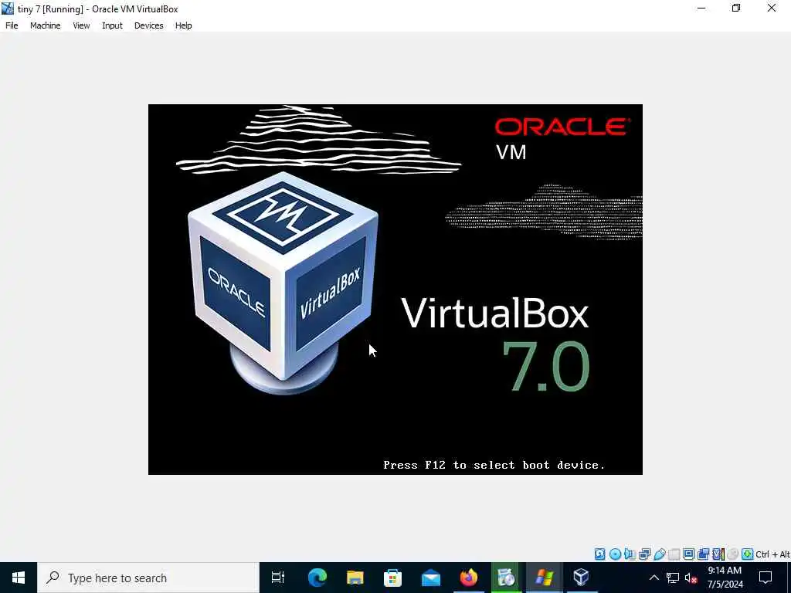Click the network adapter indicator icon

coord(645,554)
